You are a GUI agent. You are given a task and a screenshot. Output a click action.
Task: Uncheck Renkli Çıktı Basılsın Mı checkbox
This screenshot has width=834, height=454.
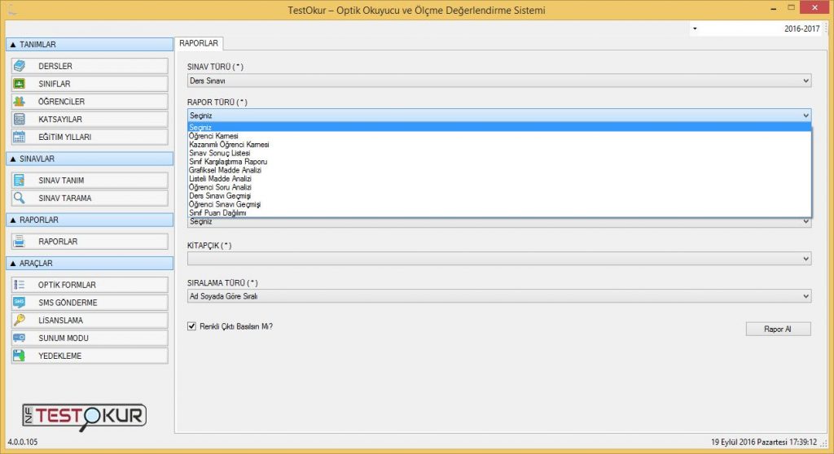point(191,326)
